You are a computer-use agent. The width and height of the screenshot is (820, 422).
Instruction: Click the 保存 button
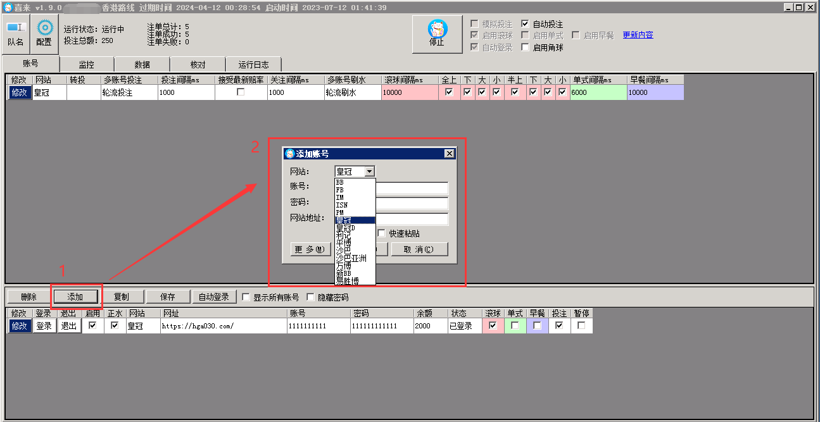[x=168, y=297]
